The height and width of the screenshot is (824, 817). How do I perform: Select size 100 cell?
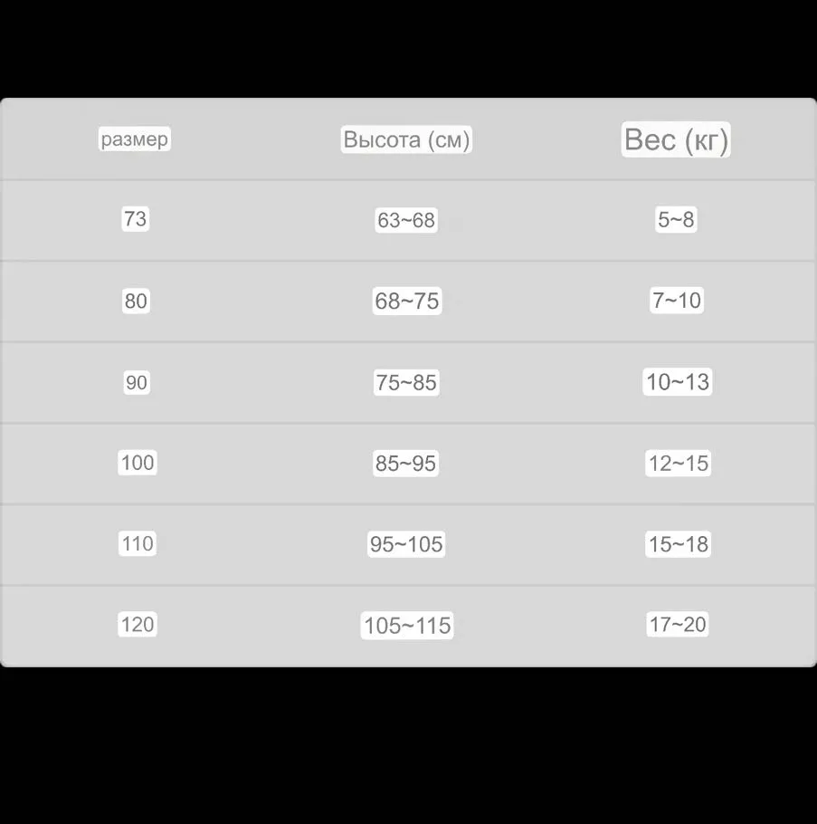point(138,463)
